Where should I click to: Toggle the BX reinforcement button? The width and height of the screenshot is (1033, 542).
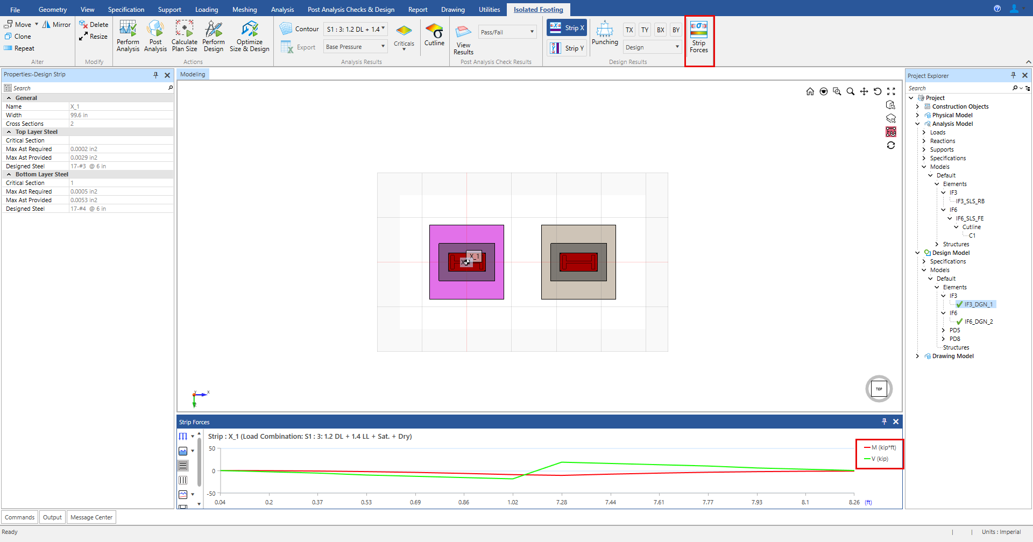(x=660, y=30)
